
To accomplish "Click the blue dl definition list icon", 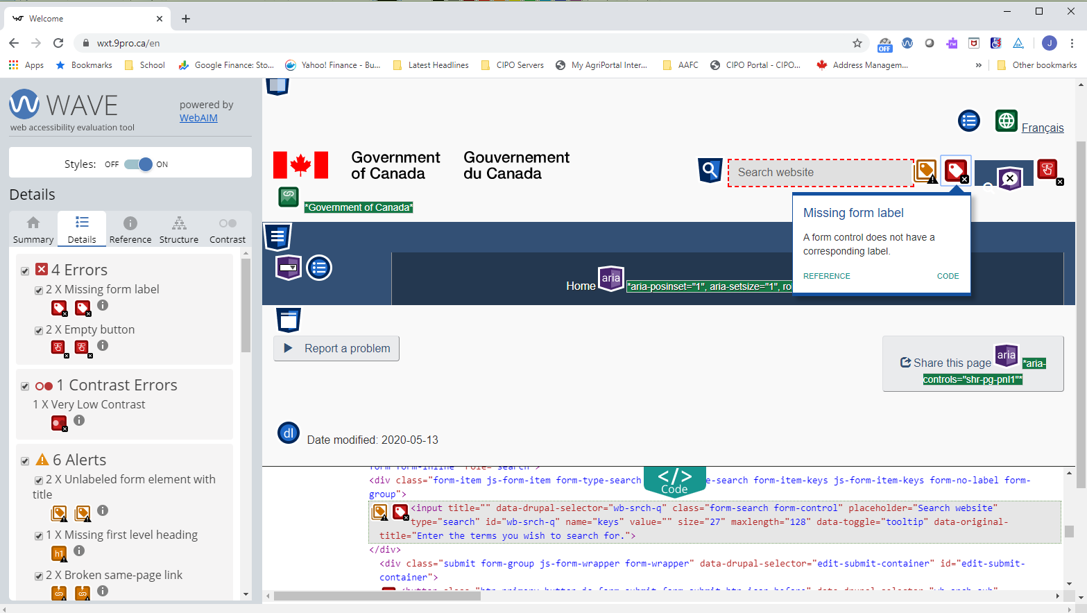I will tap(289, 433).
